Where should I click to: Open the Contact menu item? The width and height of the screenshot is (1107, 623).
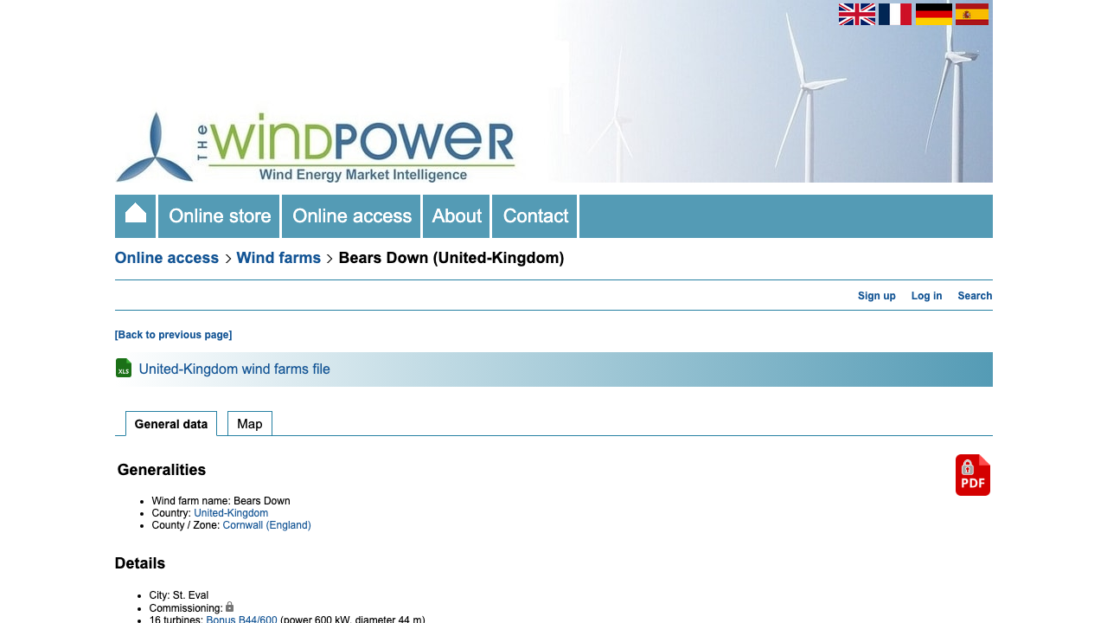(x=534, y=215)
